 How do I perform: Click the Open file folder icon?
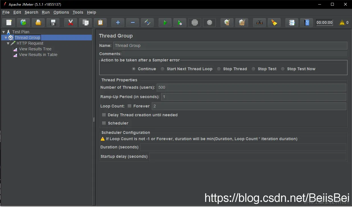(x=38, y=22)
